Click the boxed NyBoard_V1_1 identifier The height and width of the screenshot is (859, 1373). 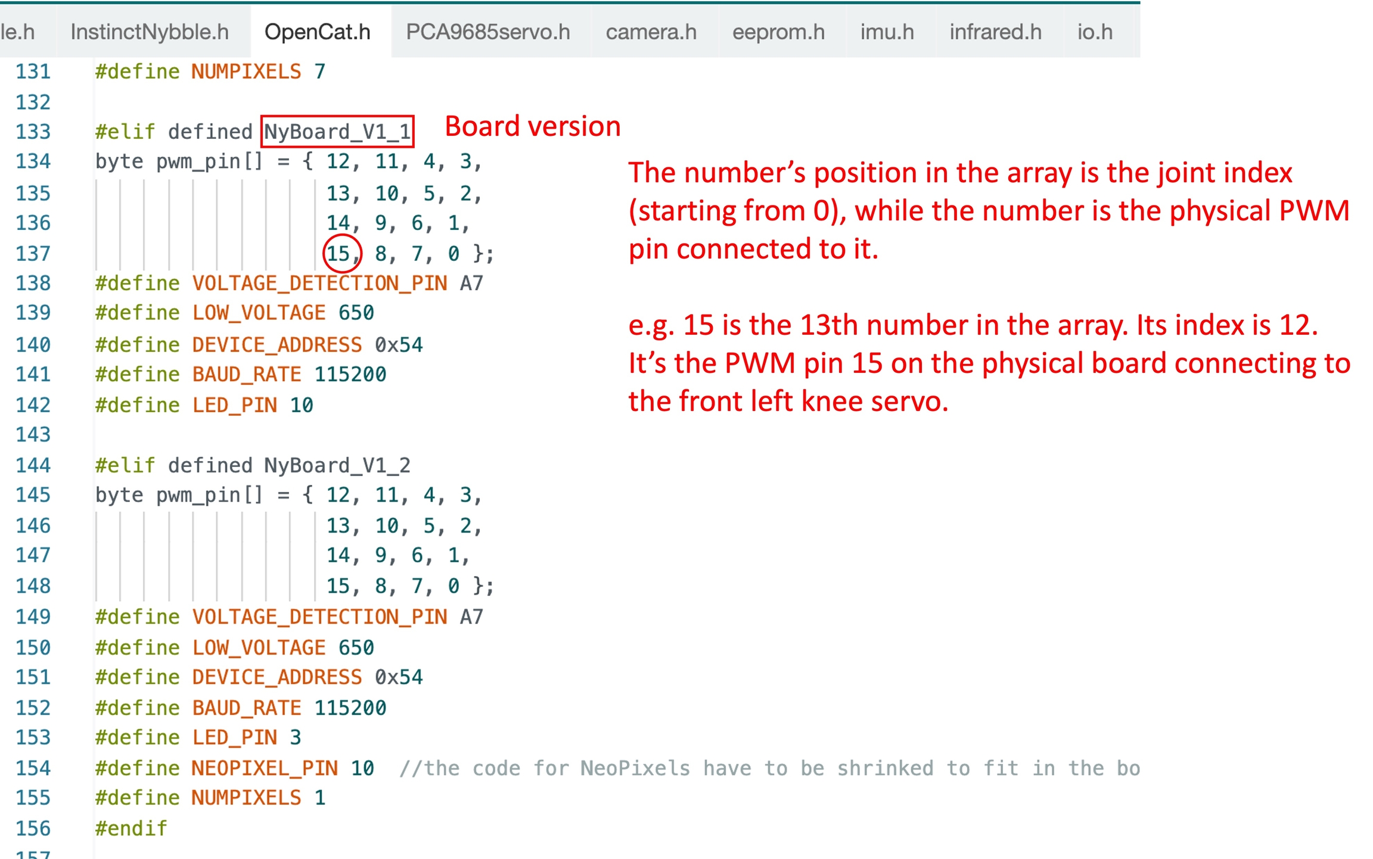(x=337, y=132)
